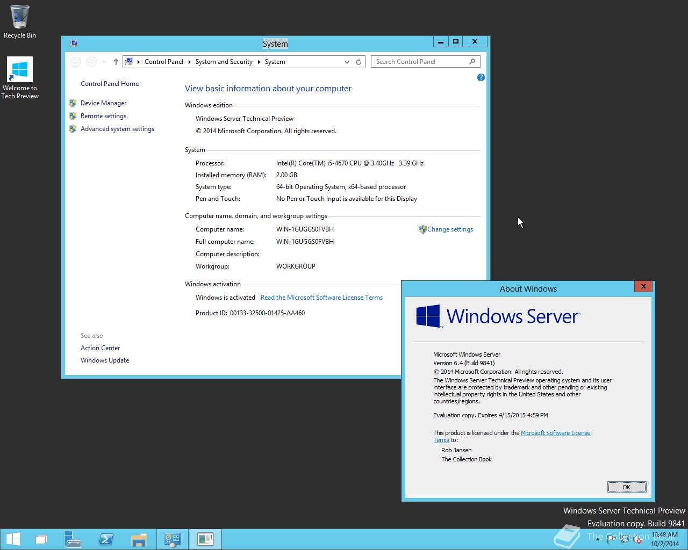The image size is (688, 550).
Task: Close the About Windows dialog
Action: coord(643,286)
